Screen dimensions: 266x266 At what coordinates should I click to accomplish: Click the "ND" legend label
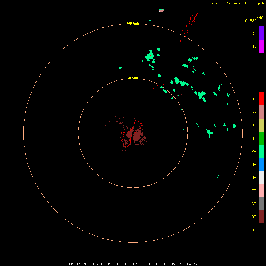click(254, 230)
